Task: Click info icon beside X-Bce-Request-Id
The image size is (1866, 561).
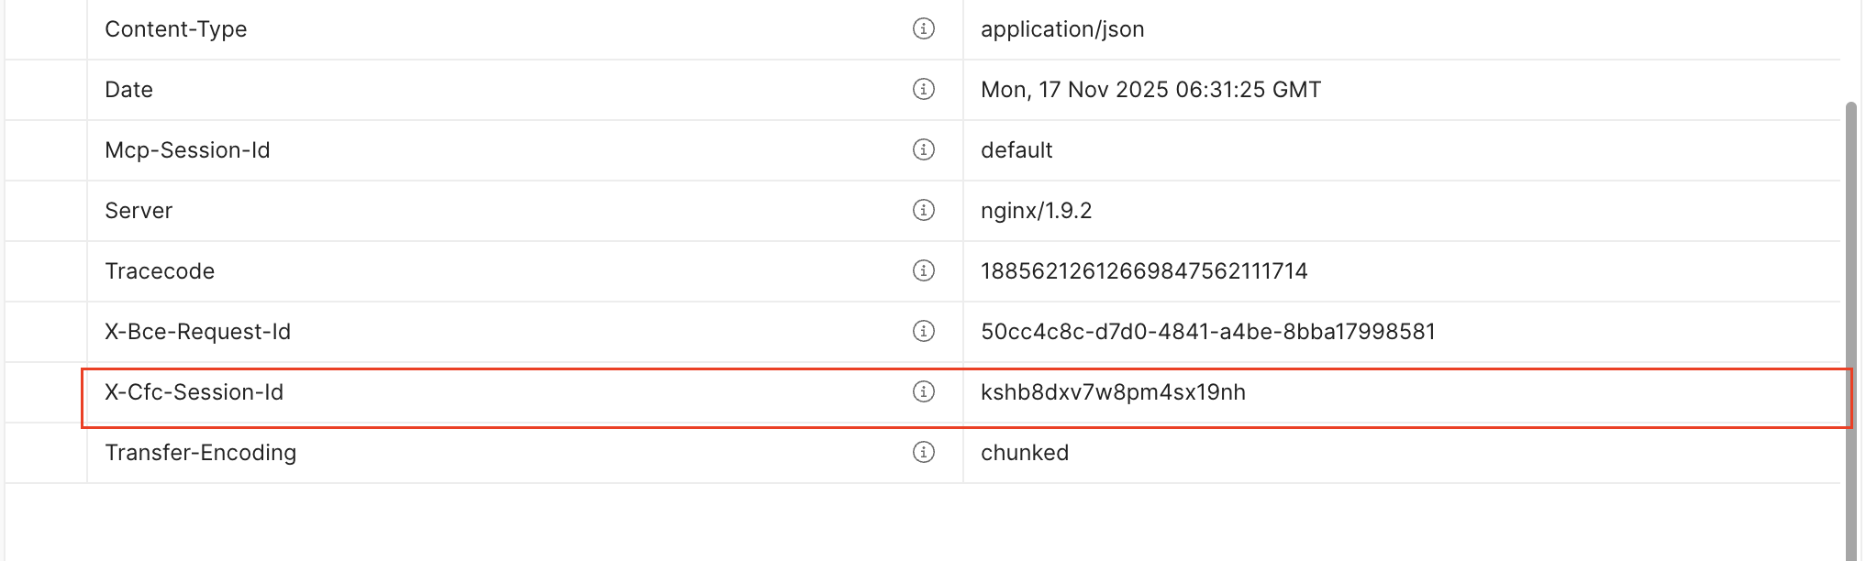Action: 923,332
